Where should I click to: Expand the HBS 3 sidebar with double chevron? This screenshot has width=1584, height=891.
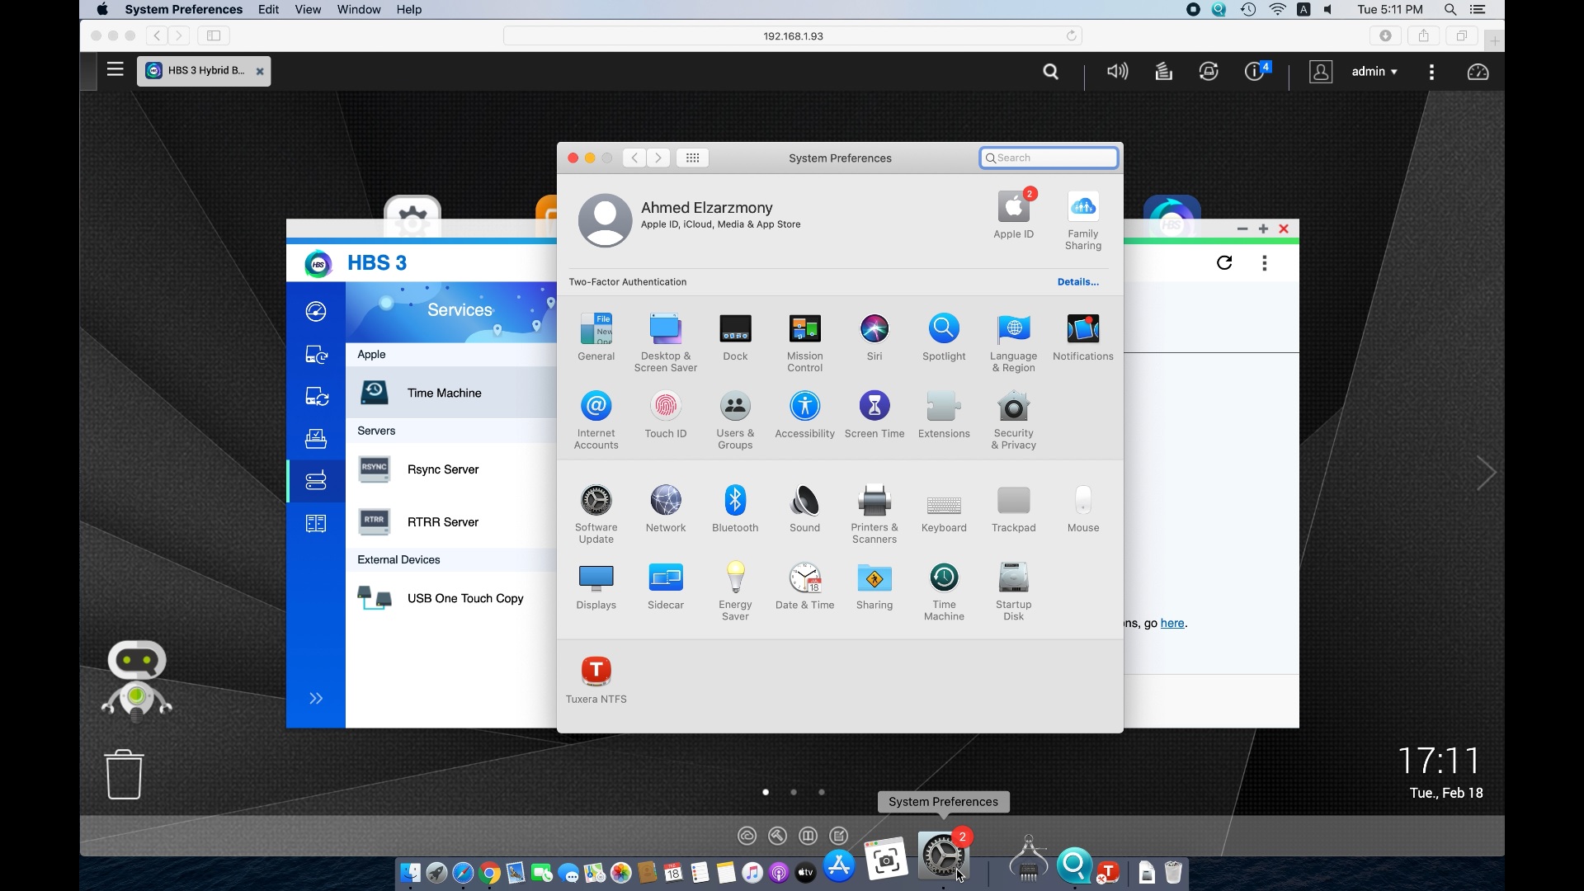pyautogui.click(x=315, y=699)
